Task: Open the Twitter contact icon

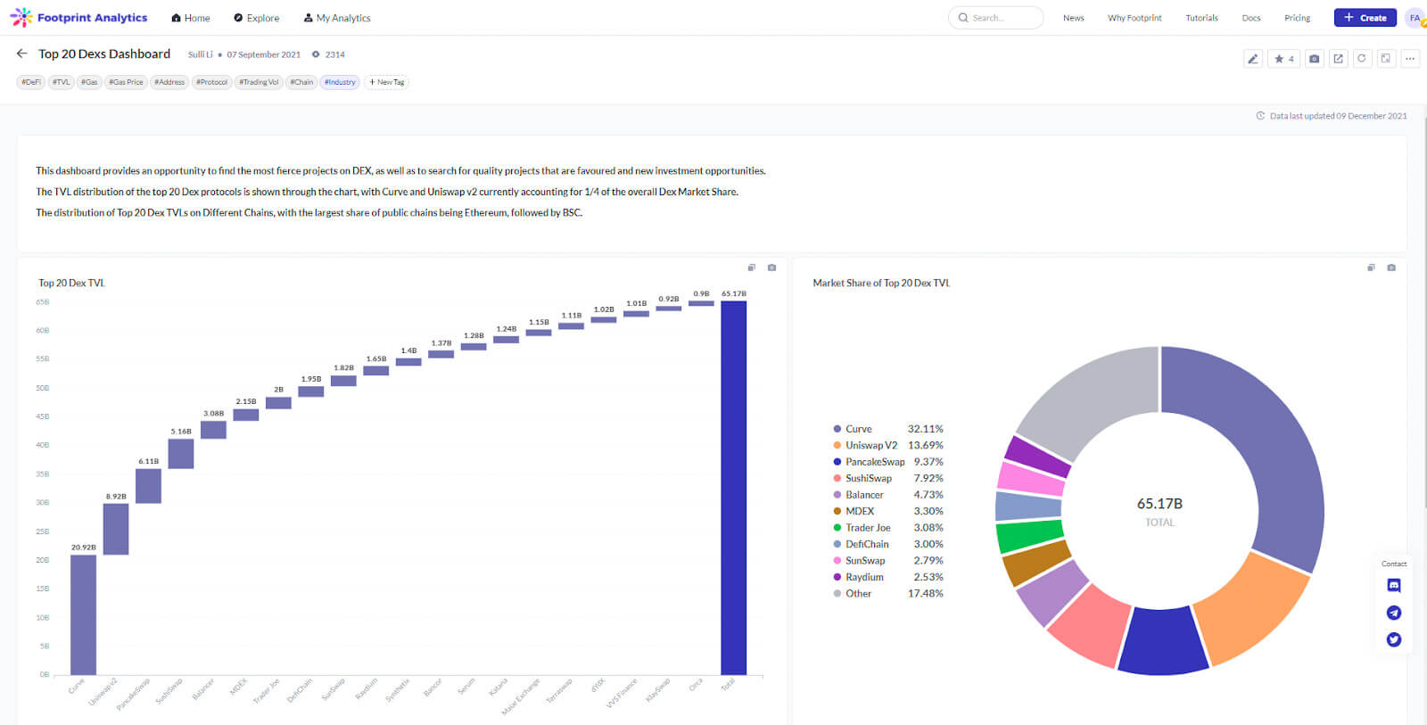Action: point(1394,639)
